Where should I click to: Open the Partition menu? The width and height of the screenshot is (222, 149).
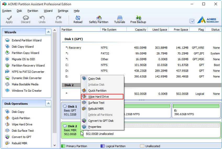tap(33, 11)
